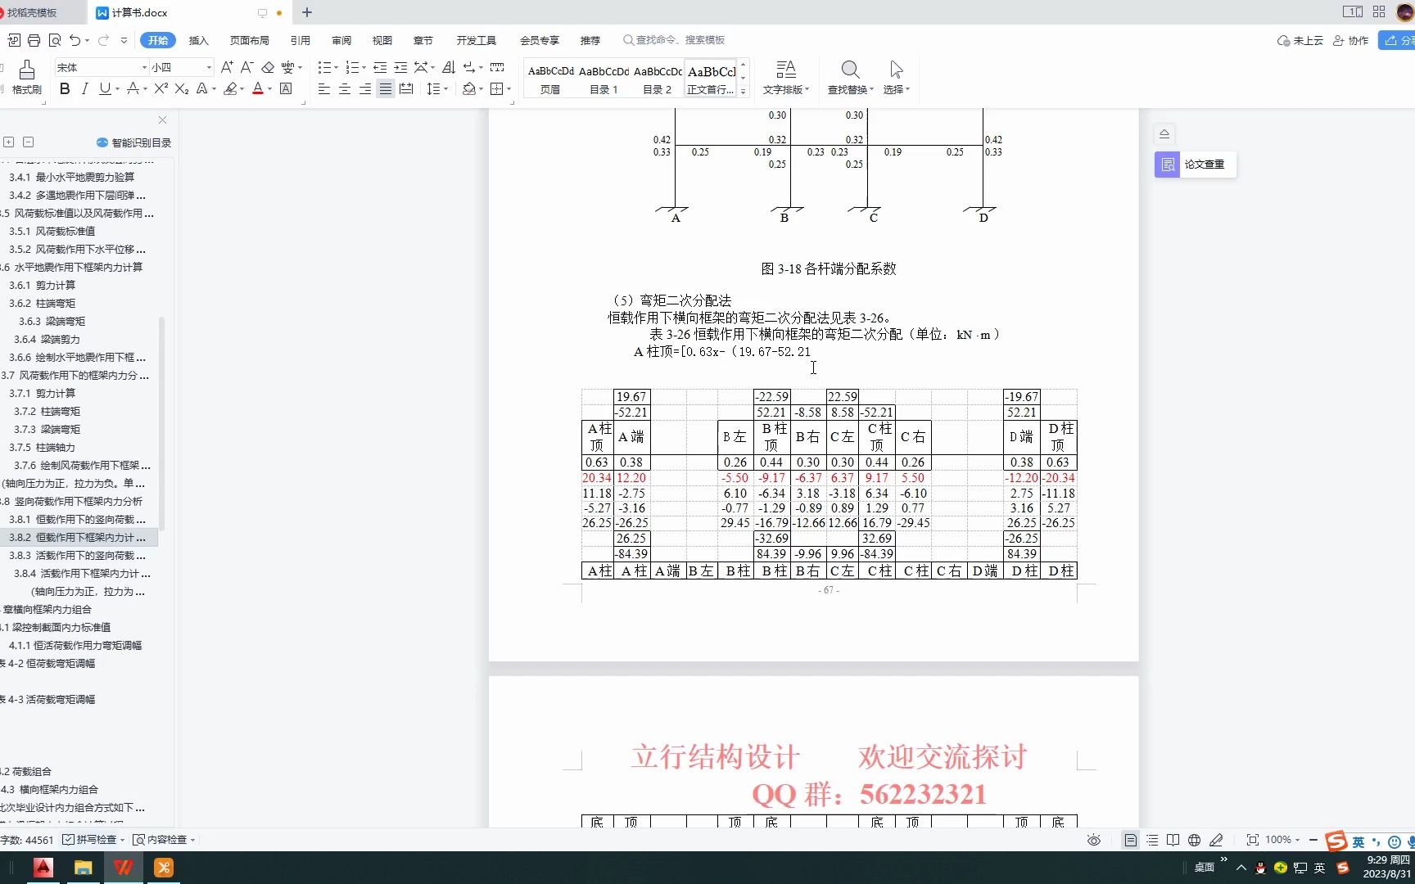Click the 拼写检查 spell check button
The height and width of the screenshot is (884, 1415).
(94, 840)
